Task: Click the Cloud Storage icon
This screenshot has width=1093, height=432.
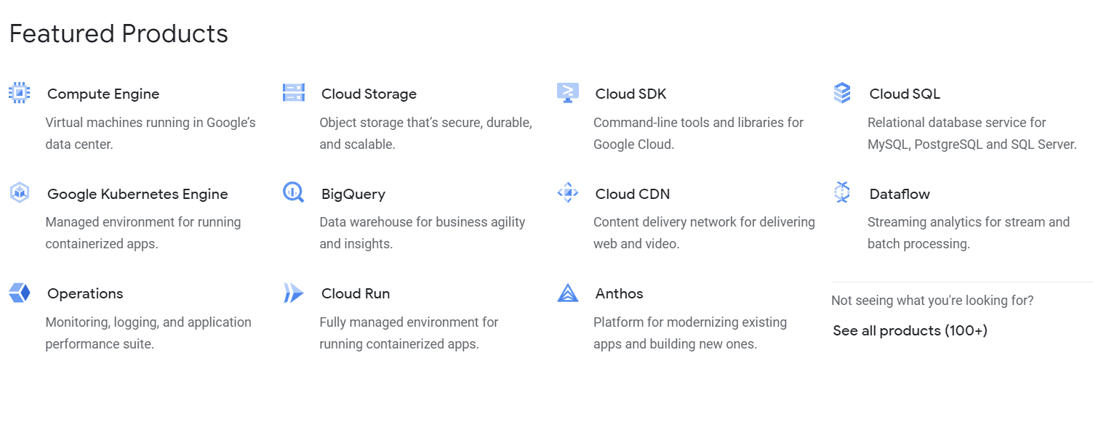Action: click(293, 93)
